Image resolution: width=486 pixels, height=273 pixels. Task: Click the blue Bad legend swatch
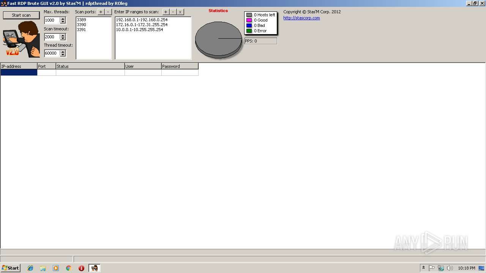pyautogui.click(x=249, y=25)
